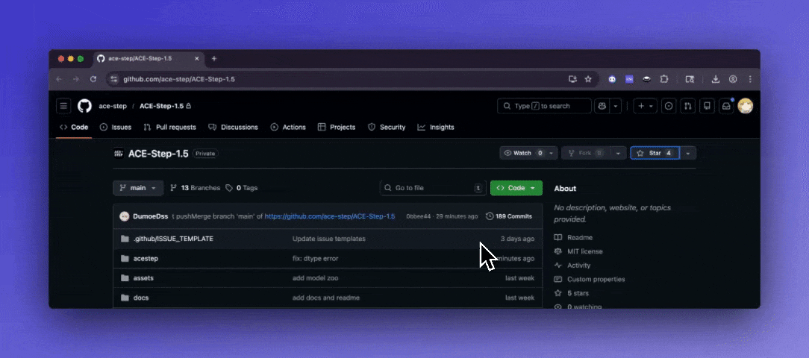This screenshot has height=358, width=809.
Task: Close the ace-step/ACE-Step-1.5 browser tab
Action: tap(196, 59)
